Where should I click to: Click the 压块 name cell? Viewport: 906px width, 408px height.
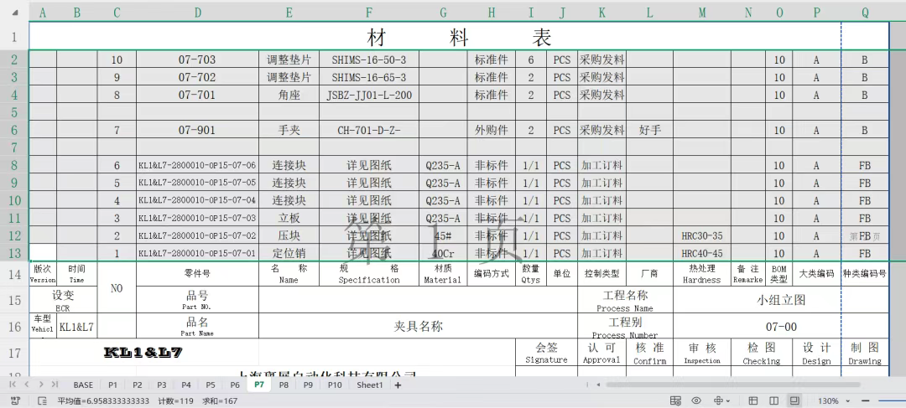tap(289, 236)
